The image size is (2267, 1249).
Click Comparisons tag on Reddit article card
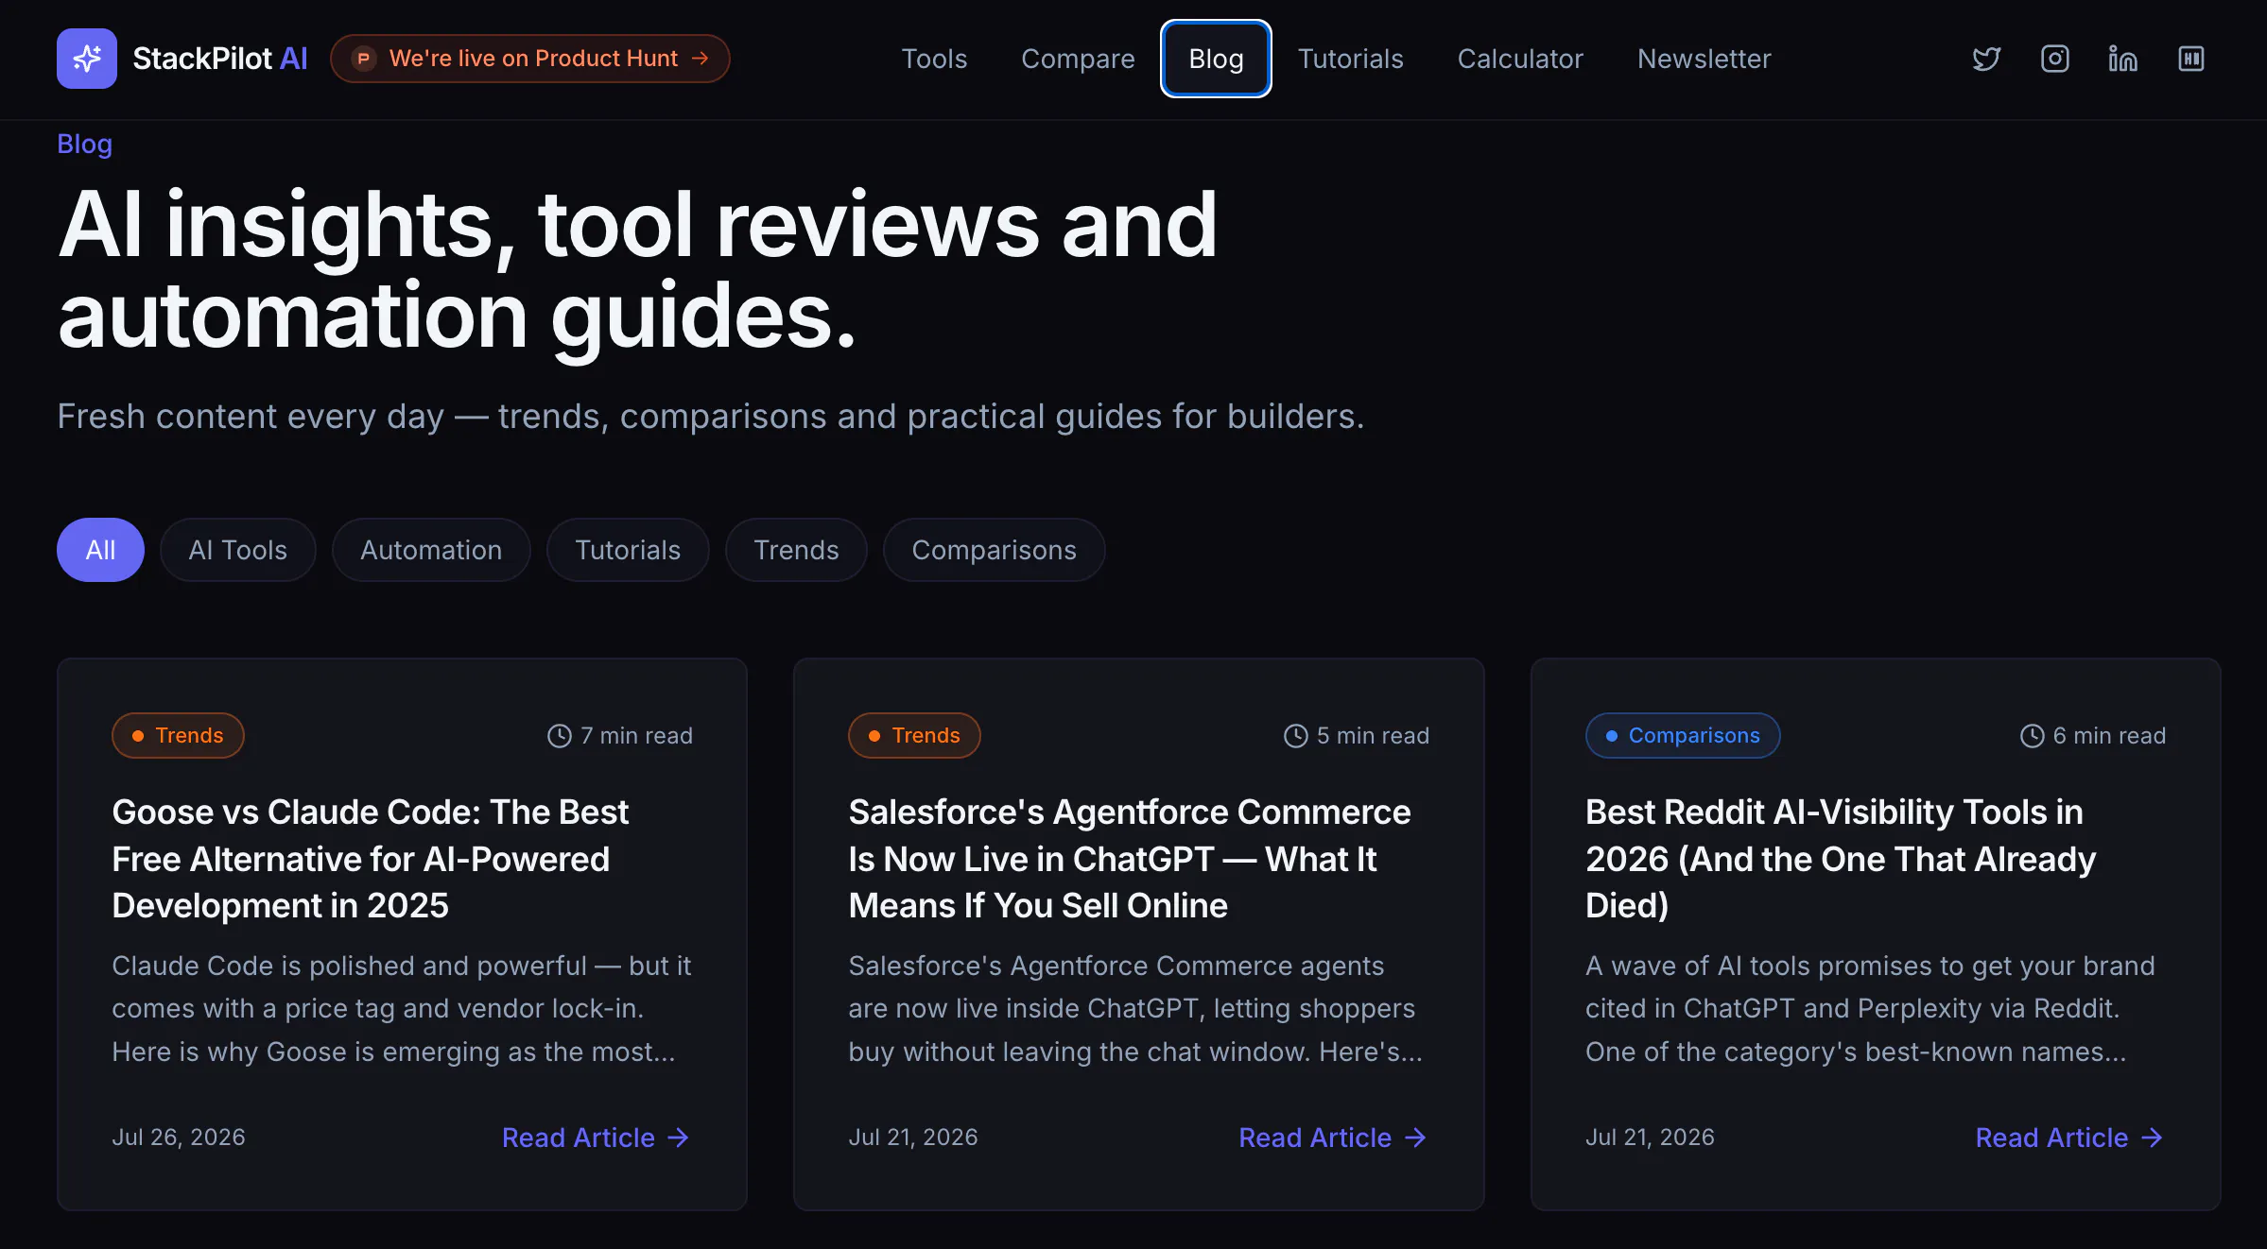(x=1683, y=736)
